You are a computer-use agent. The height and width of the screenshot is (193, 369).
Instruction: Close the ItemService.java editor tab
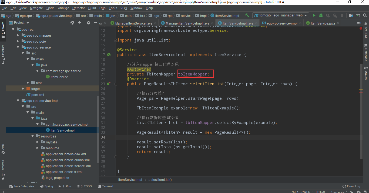point(337,23)
